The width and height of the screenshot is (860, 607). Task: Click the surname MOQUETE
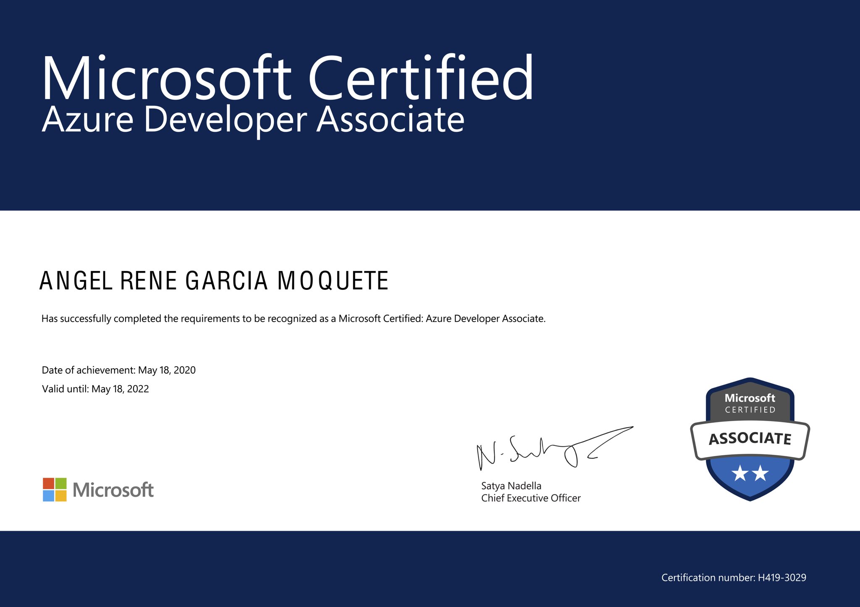click(333, 281)
